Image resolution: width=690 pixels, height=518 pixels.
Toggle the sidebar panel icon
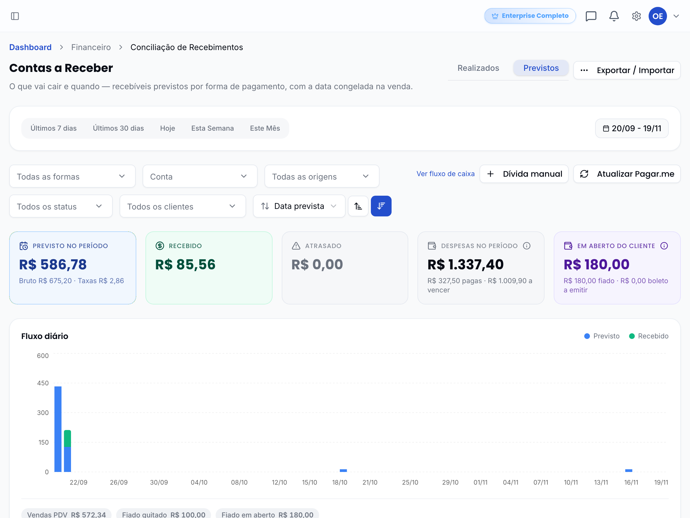15,16
